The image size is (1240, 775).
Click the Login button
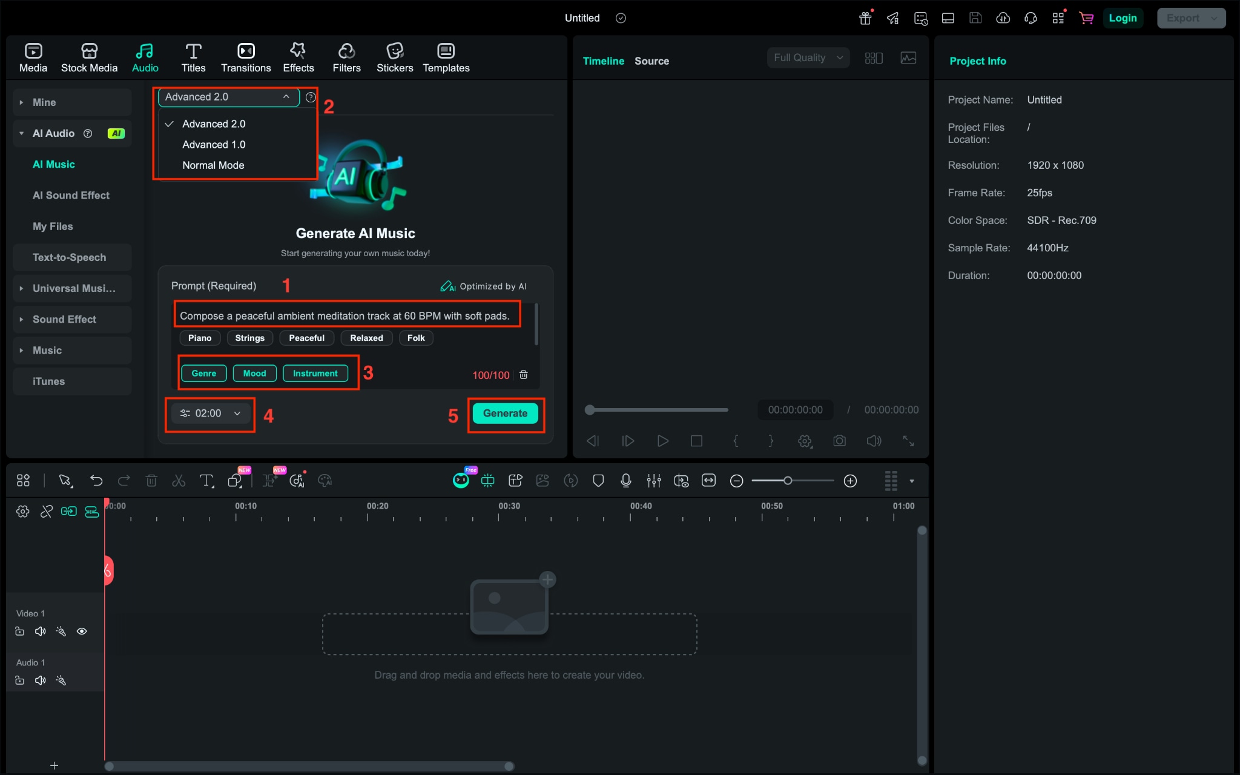[x=1123, y=18]
